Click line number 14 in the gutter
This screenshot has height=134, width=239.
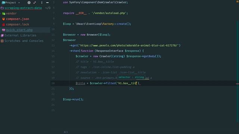(x=53, y=51)
